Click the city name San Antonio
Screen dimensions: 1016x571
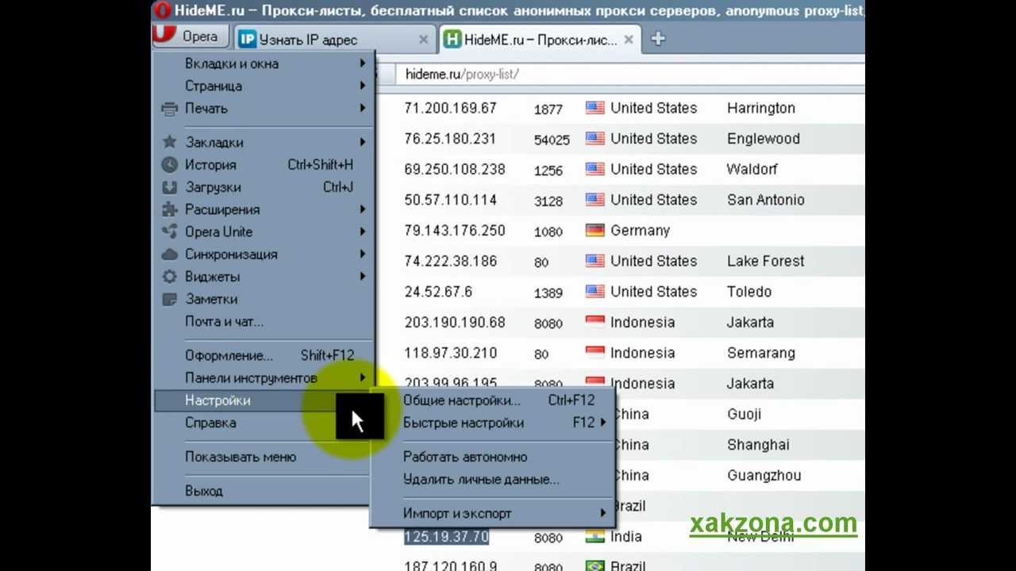[766, 200]
